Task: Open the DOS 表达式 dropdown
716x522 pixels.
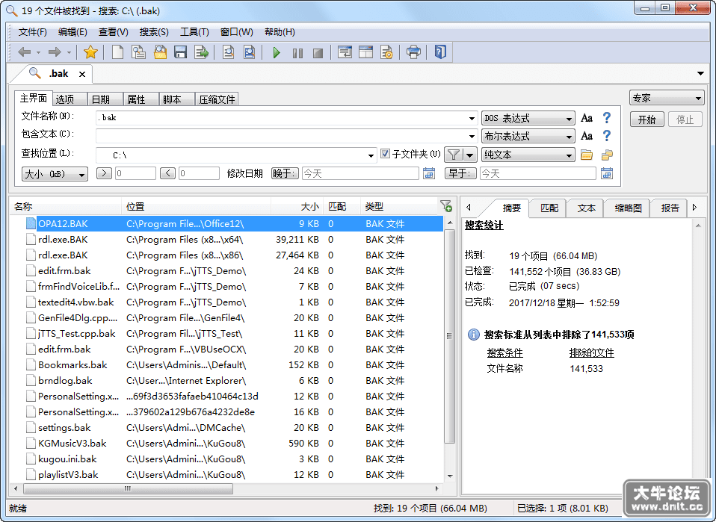Action: click(x=528, y=119)
